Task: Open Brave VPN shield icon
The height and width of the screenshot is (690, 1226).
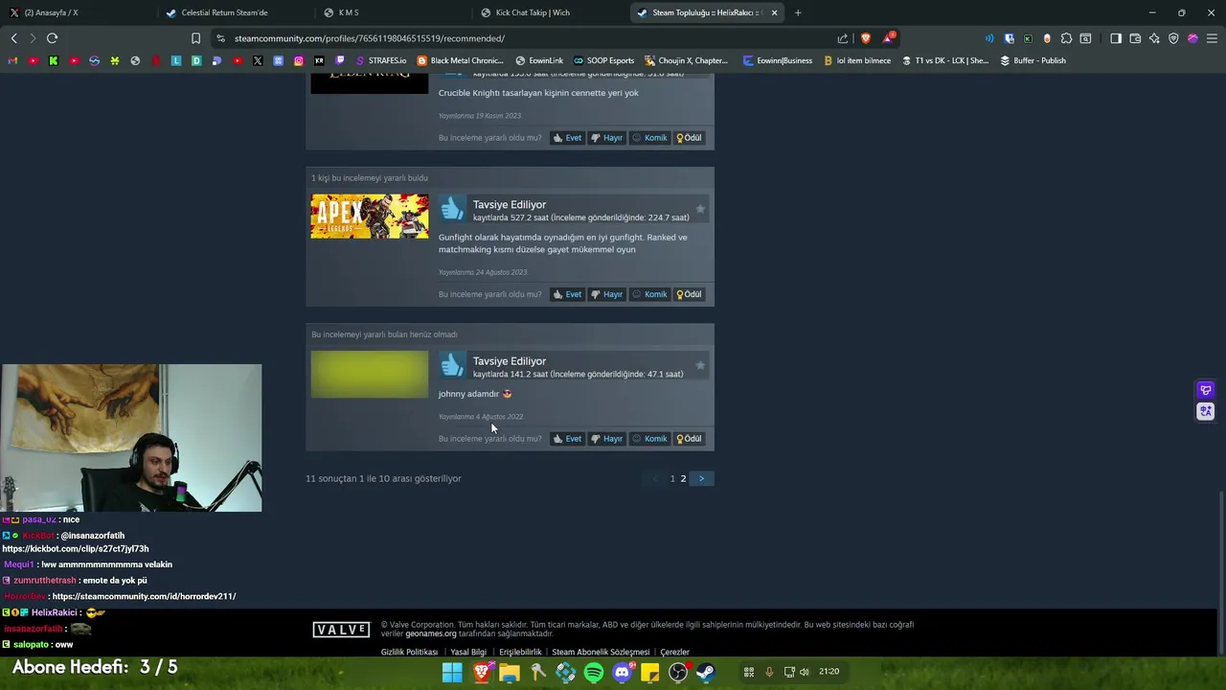Action: coord(1173,38)
